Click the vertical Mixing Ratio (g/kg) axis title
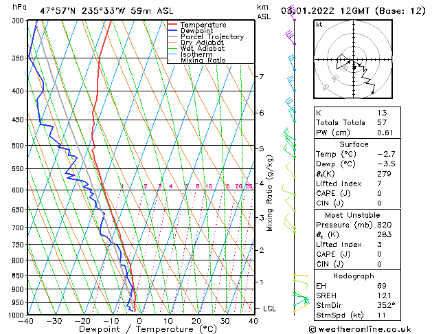 point(269,193)
